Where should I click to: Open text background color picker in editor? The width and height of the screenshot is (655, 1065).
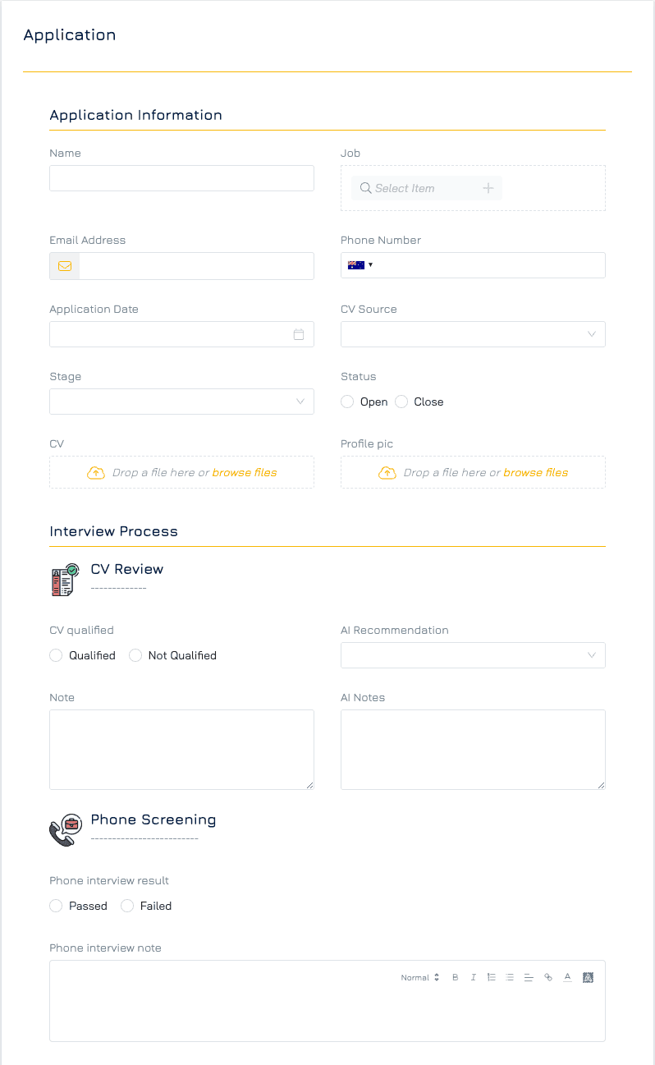588,977
